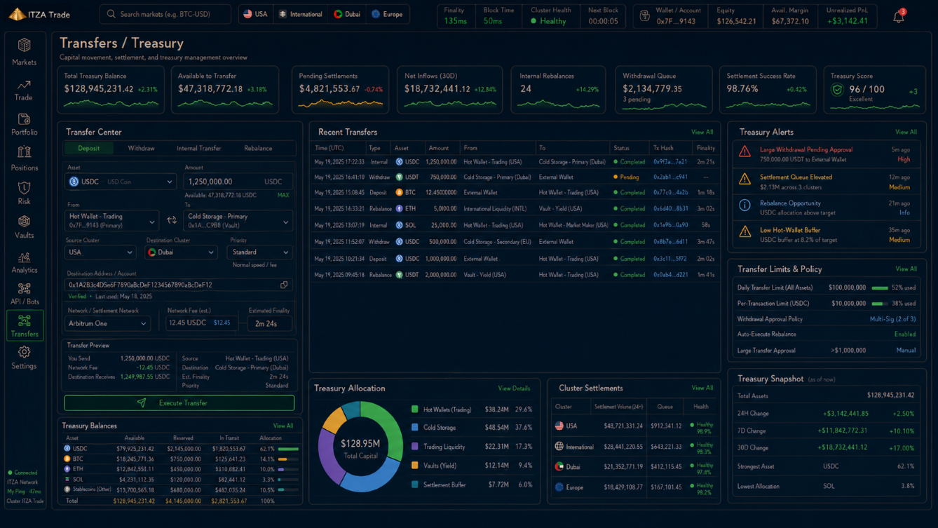The width and height of the screenshot is (938, 528).
Task: Open the Asset USDC dropdown
Action: pos(121,182)
